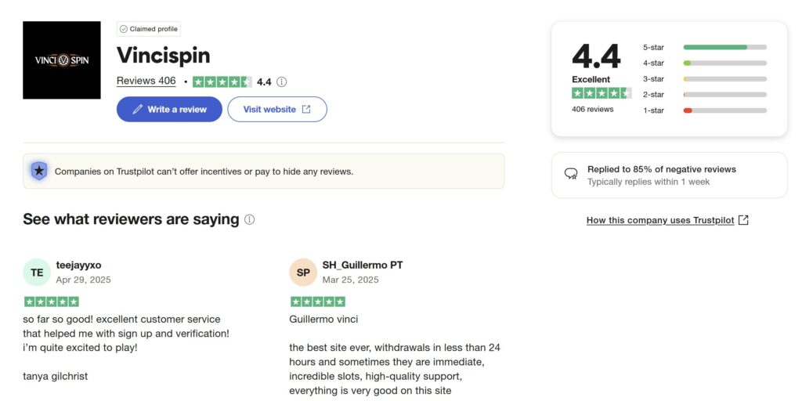The height and width of the screenshot is (401, 802).
Task: Open the Reviews 406 link
Action: [146, 81]
